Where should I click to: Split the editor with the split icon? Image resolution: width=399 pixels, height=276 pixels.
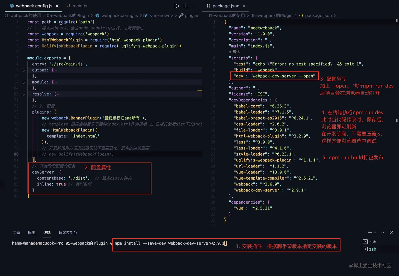[186, 6]
